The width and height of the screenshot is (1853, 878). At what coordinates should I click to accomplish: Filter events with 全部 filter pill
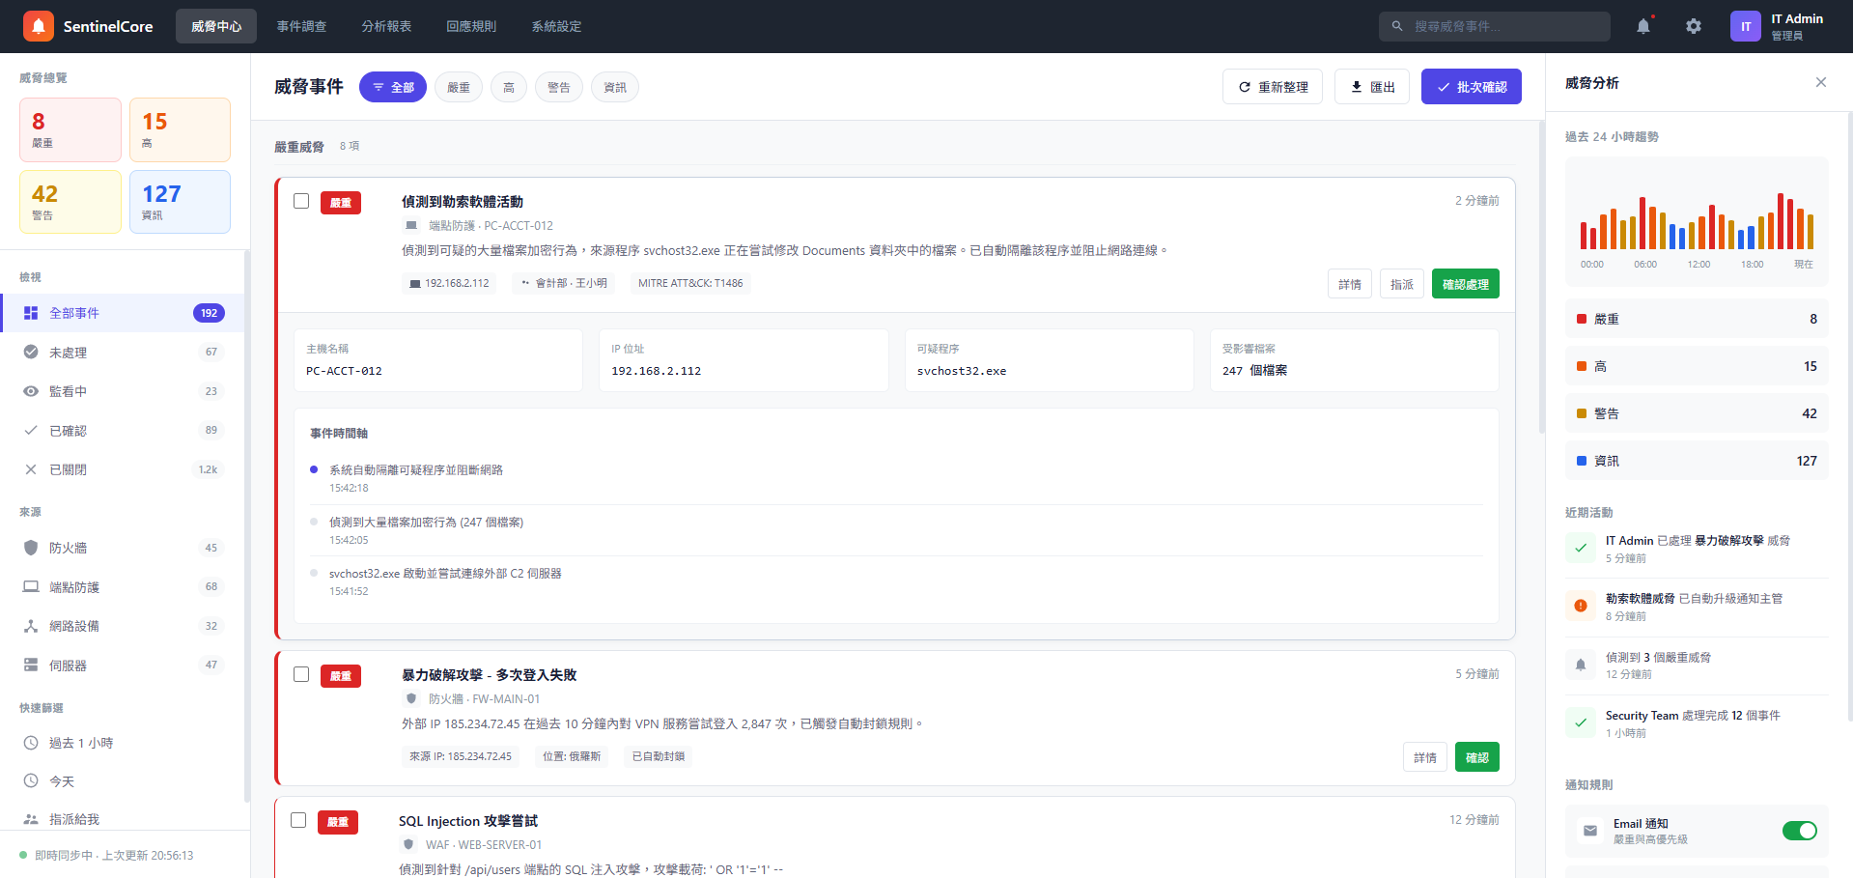[393, 87]
